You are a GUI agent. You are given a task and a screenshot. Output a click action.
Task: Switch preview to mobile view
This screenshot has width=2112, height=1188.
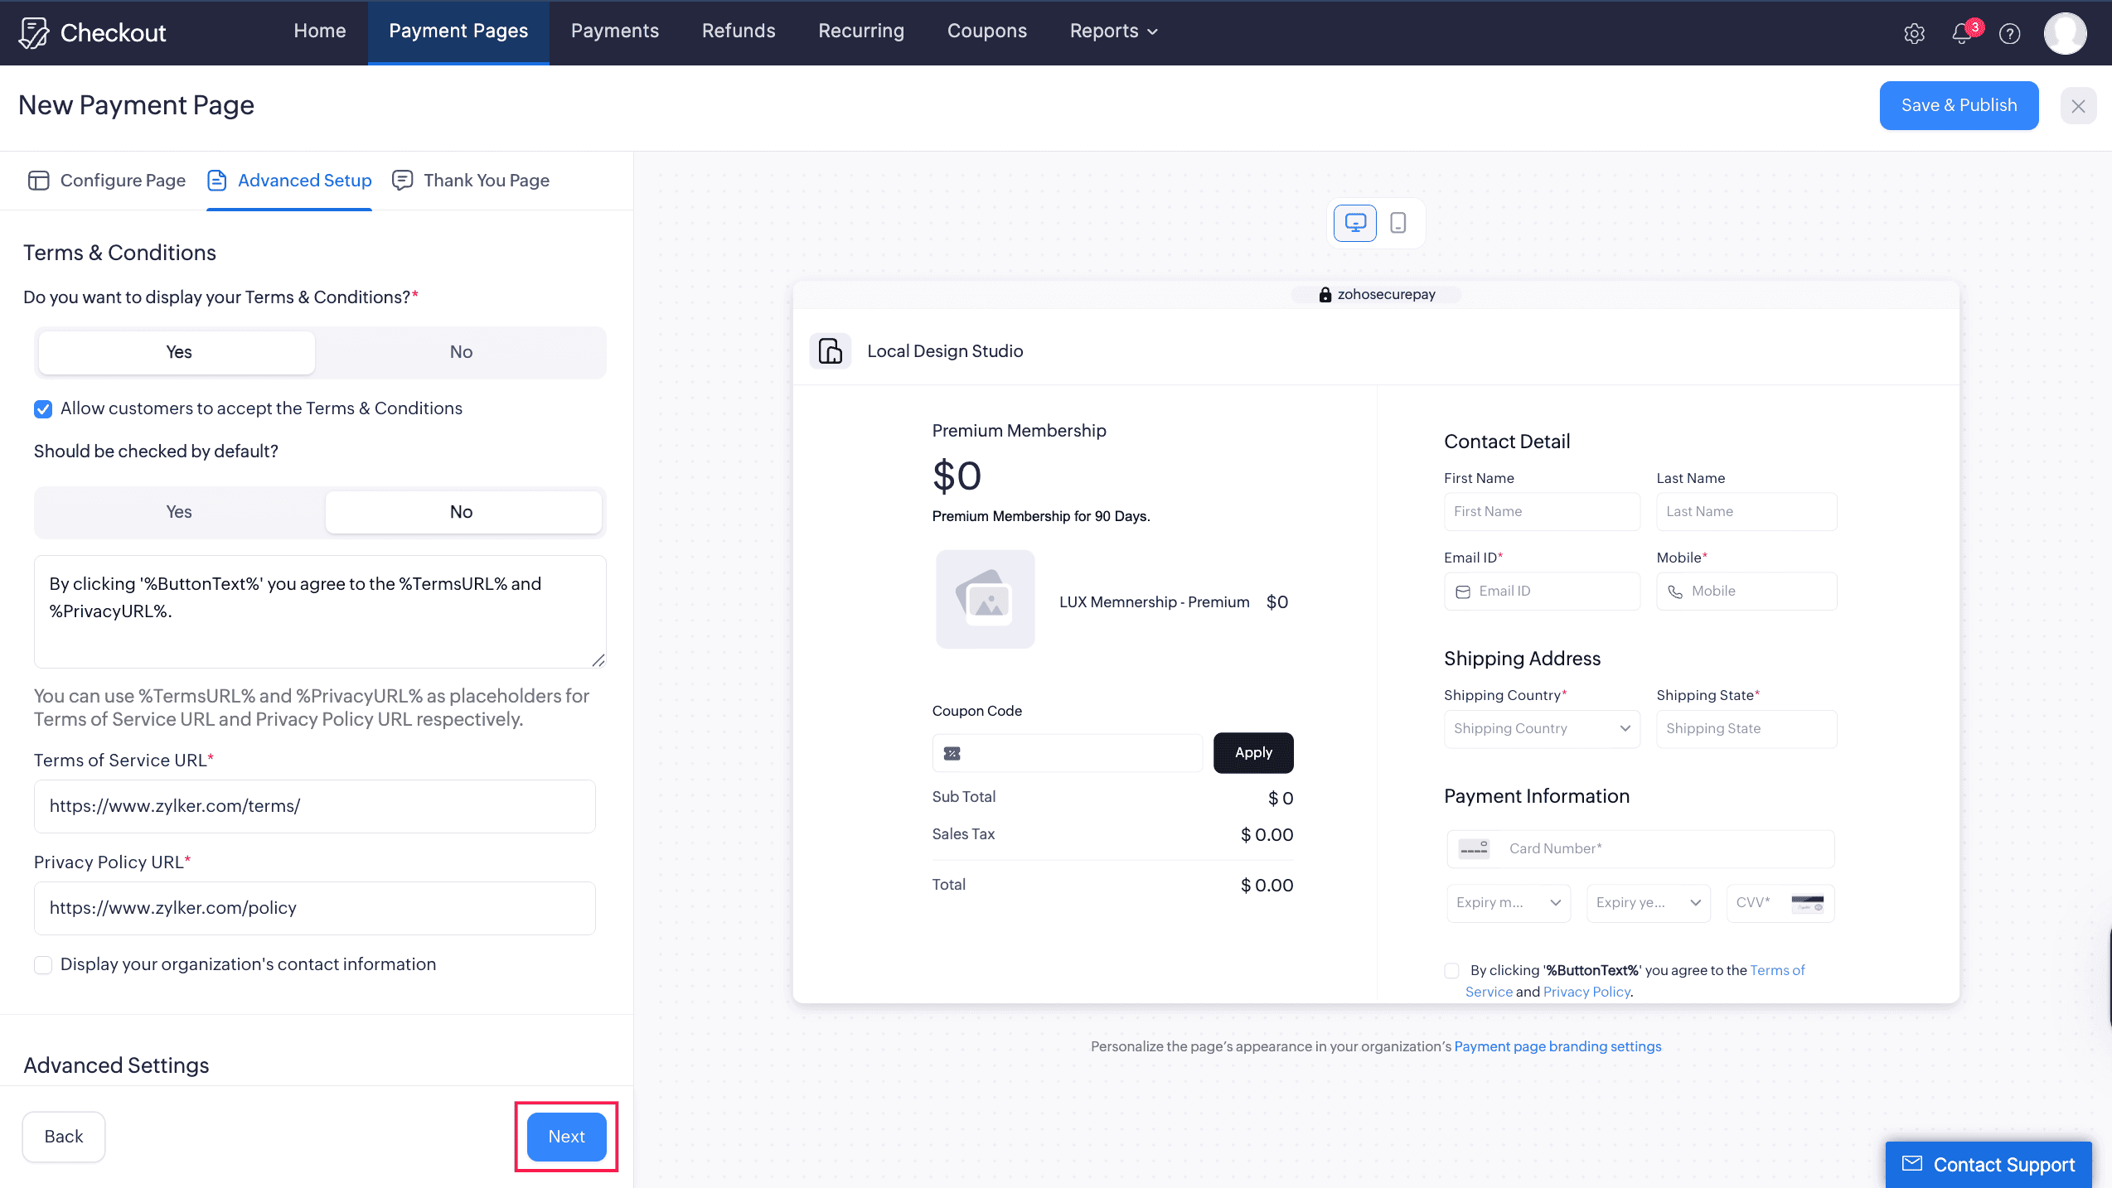tap(1398, 223)
